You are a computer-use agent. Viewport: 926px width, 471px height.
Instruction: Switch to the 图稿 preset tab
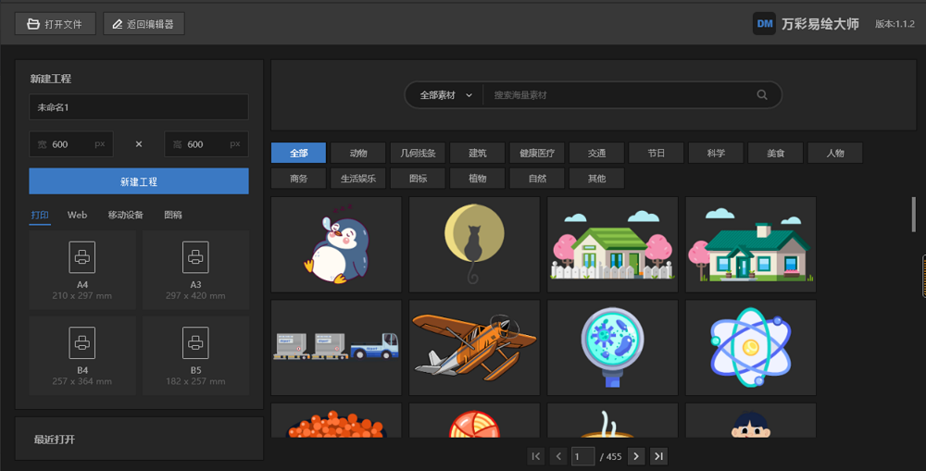(x=173, y=215)
